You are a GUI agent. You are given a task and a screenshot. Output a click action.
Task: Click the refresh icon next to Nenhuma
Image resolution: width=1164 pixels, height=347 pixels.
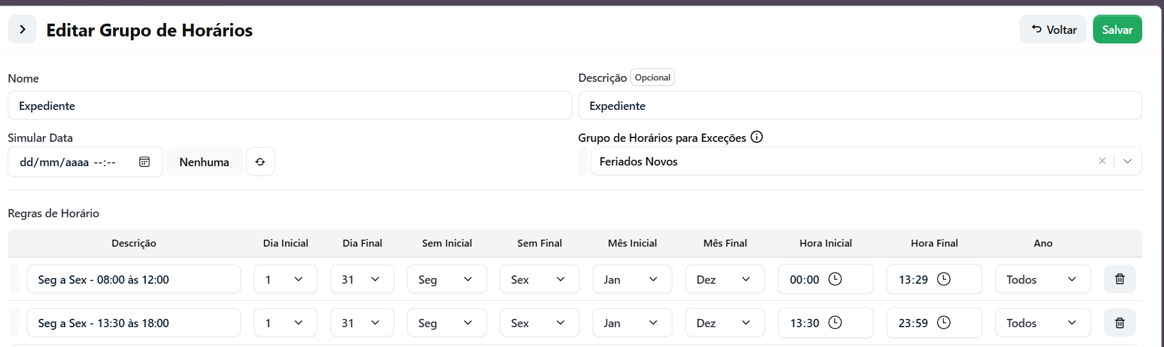(x=260, y=162)
